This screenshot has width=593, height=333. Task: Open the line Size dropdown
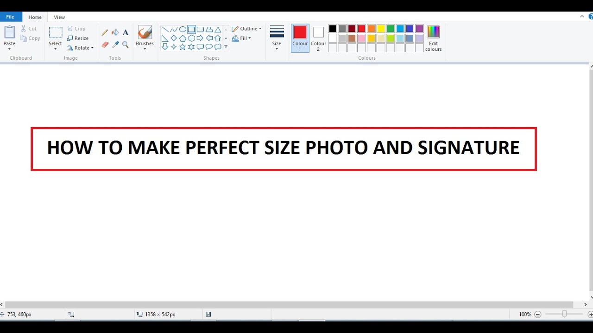(277, 38)
